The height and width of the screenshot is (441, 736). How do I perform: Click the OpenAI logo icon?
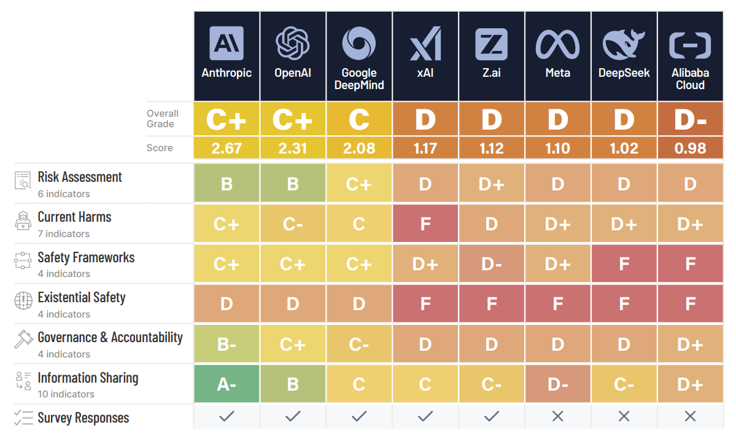tap(293, 43)
